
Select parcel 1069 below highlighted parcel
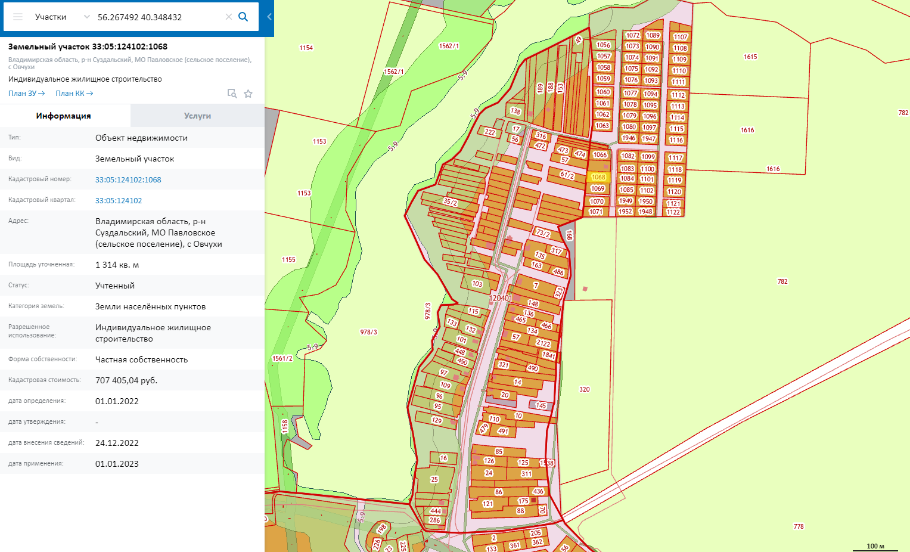598,188
